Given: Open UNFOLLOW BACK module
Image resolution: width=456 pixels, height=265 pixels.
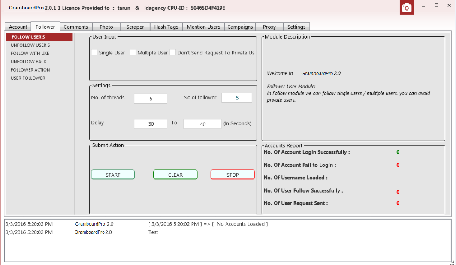Looking at the screenshot, I should (28, 62).
